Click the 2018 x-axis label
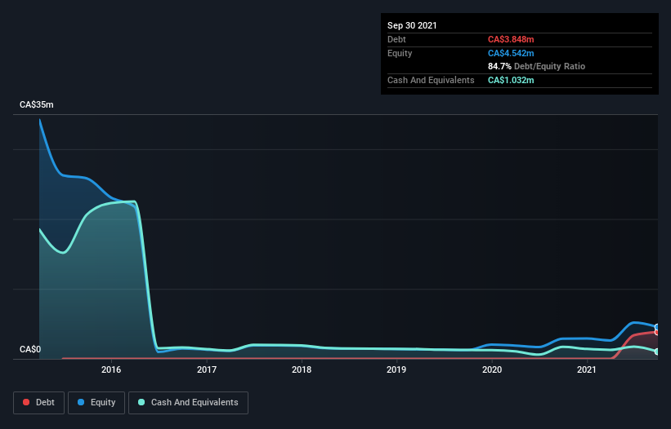 coord(302,369)
